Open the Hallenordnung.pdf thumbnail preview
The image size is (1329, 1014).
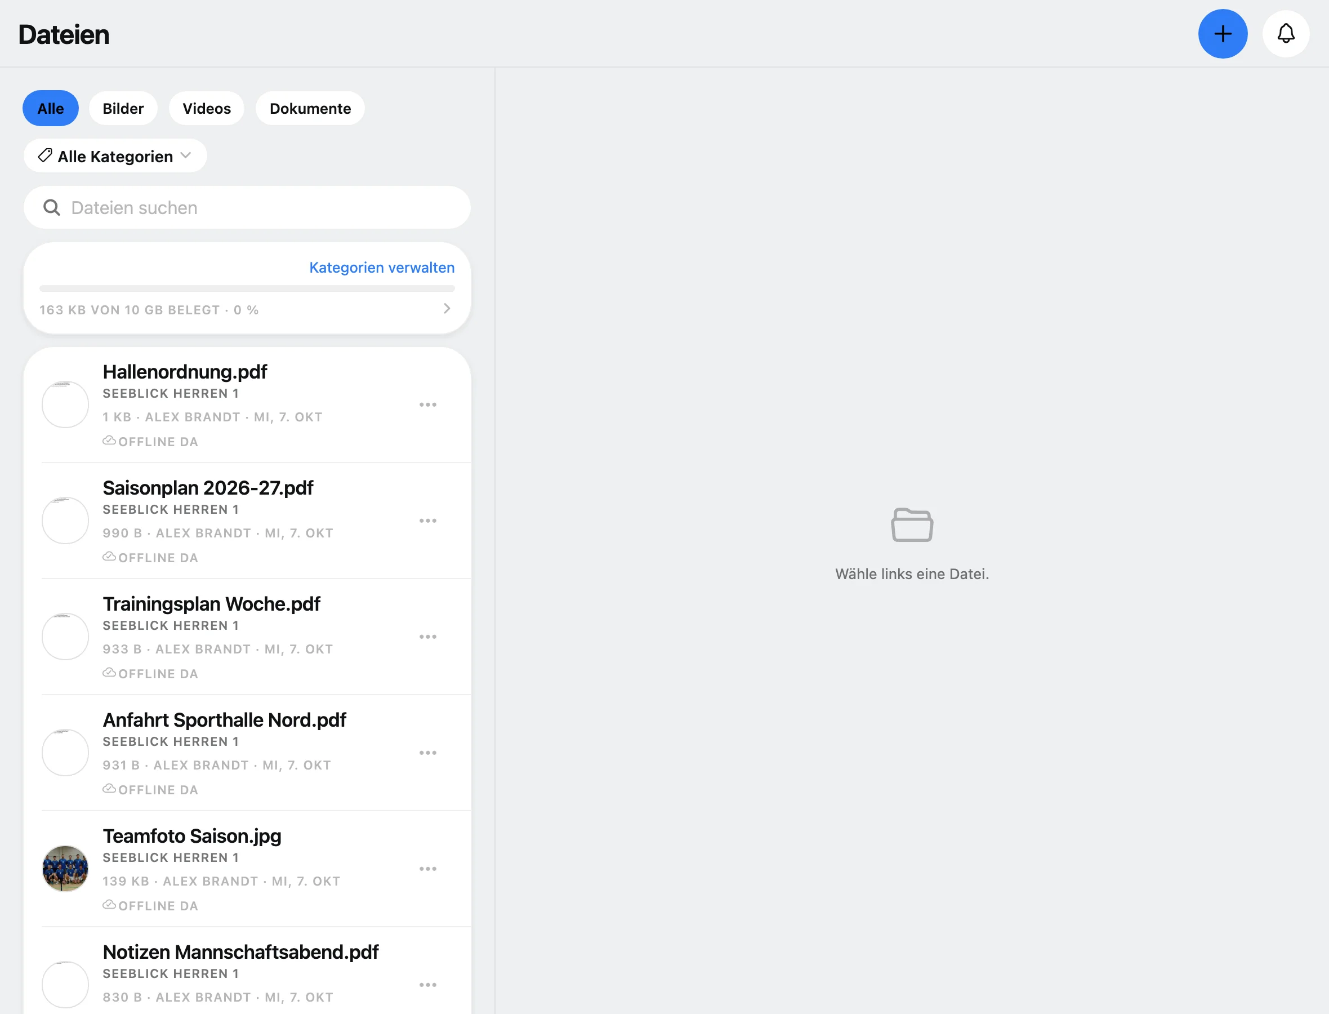click(x=65, y=404)
